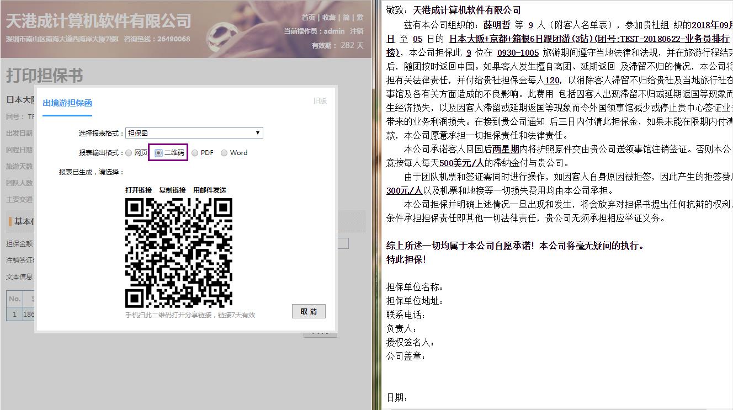Click 特此担保! line in document
The height and width of the screenshot is (410, 733).
[x=406, y=260]
